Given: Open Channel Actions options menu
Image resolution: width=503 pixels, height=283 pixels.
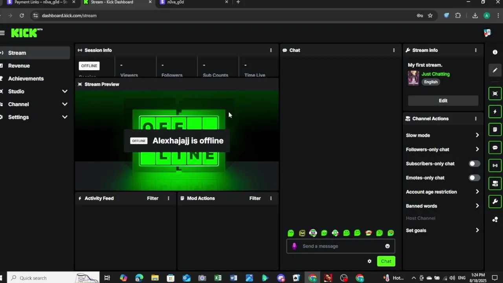Looking at the screenshot, I should (475, 119).
